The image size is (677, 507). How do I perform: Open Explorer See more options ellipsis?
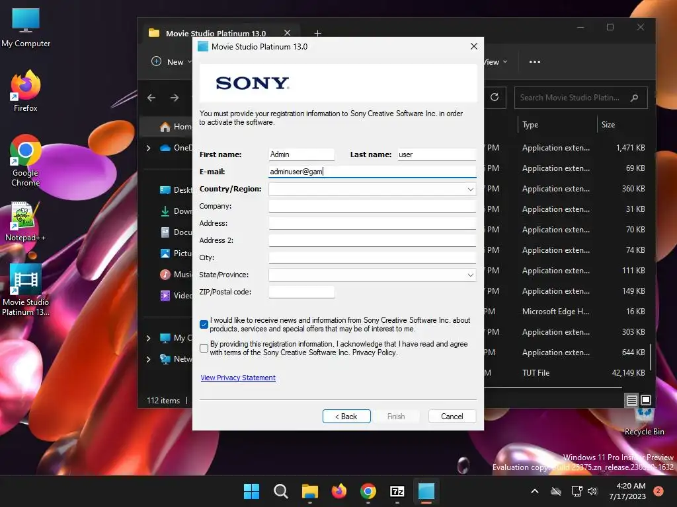(x=534, y=61)
